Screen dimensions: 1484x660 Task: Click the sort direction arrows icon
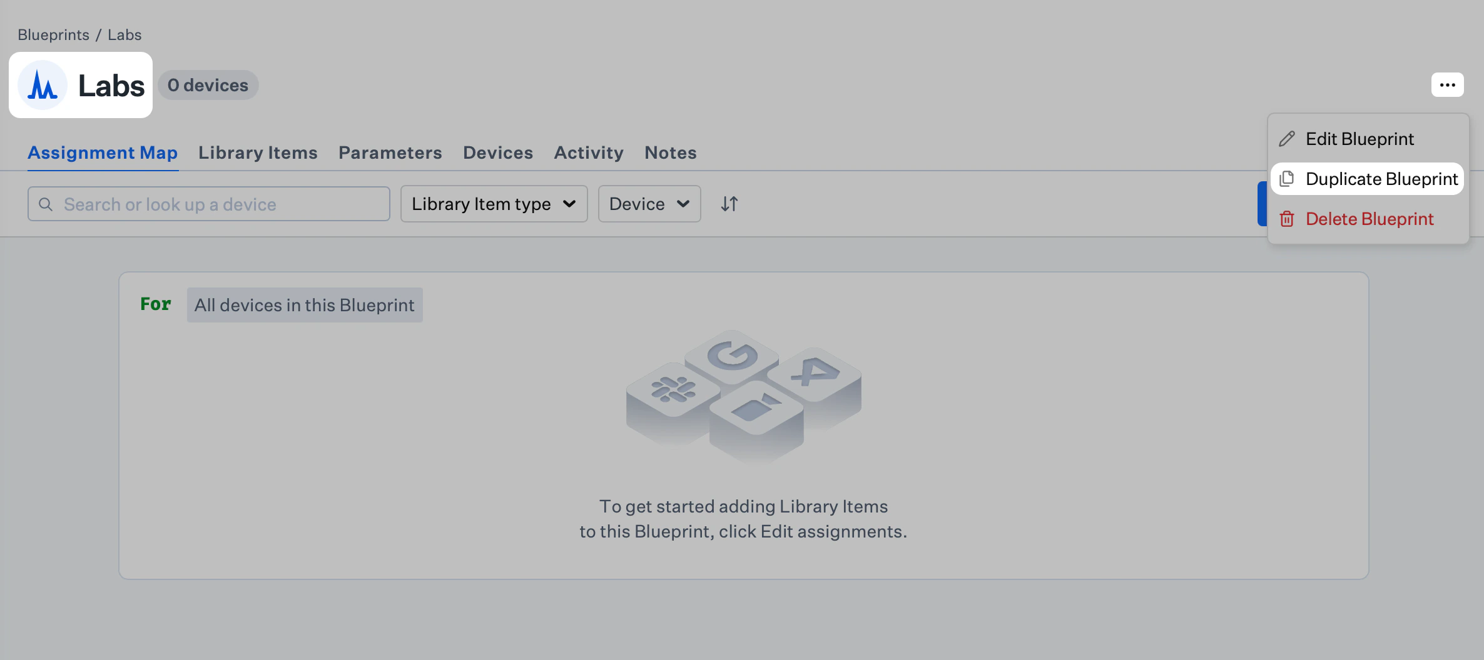(729, 203)
